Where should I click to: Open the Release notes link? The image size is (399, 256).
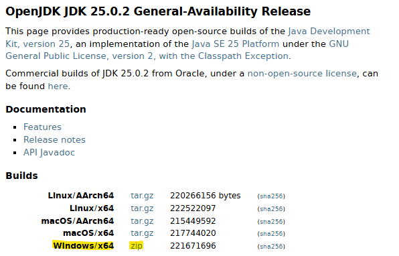(54, 139)
